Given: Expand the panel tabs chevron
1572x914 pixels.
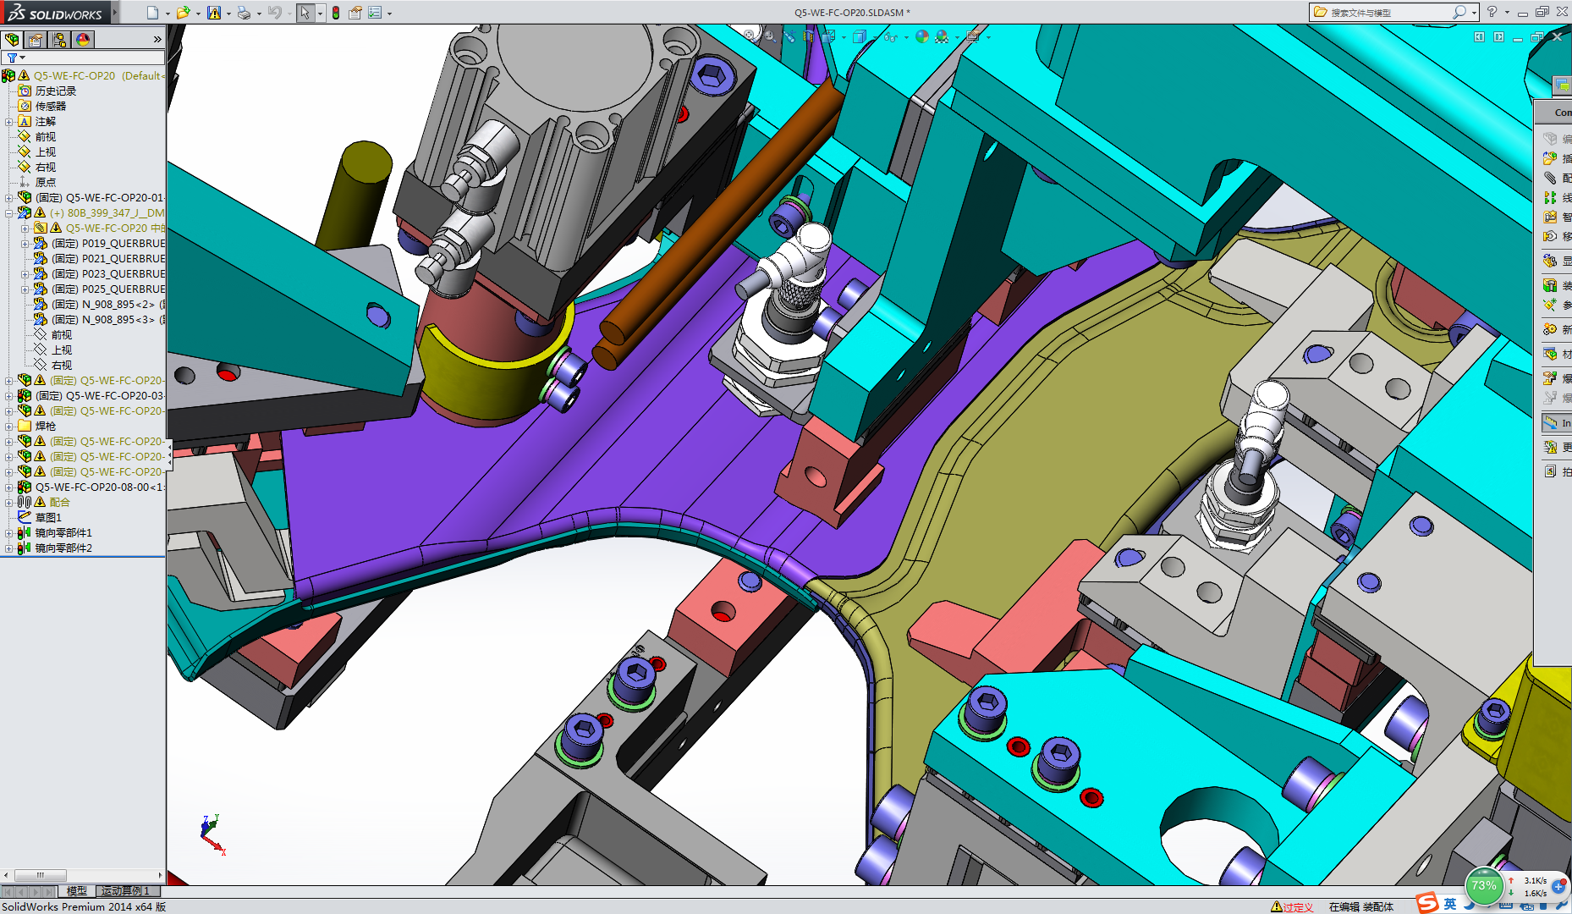Looking at the screenshot, I should click(157, 40).
